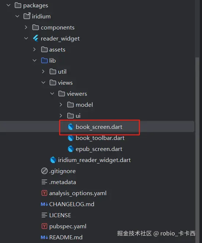
Task: Select README.md in the tree
Action: [66, 237]
